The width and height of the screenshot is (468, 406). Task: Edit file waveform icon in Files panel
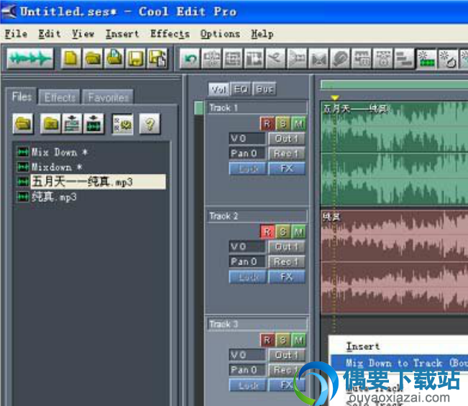(x=93, y=124)
